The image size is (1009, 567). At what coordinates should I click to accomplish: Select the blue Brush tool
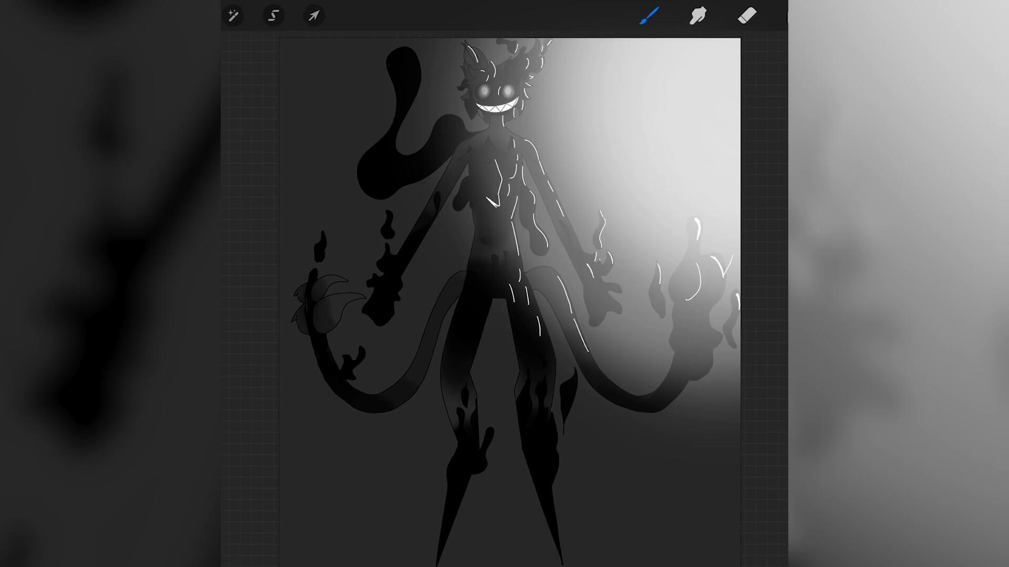pos(650,16)
